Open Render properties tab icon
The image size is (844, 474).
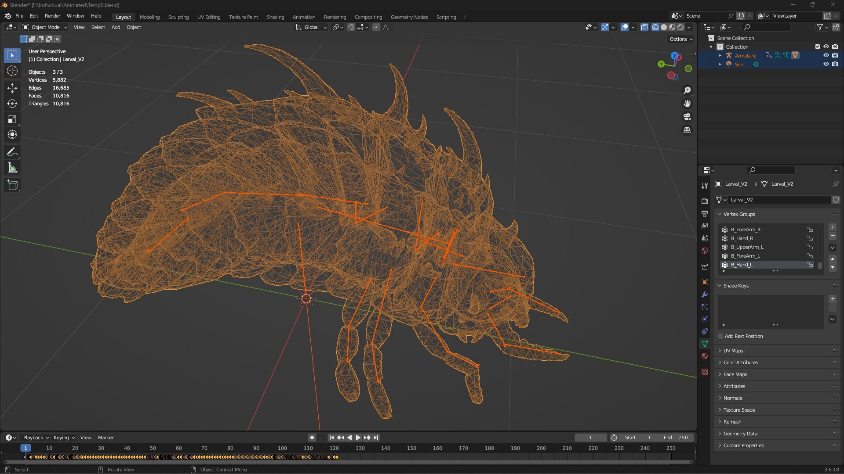click(705, 201)
